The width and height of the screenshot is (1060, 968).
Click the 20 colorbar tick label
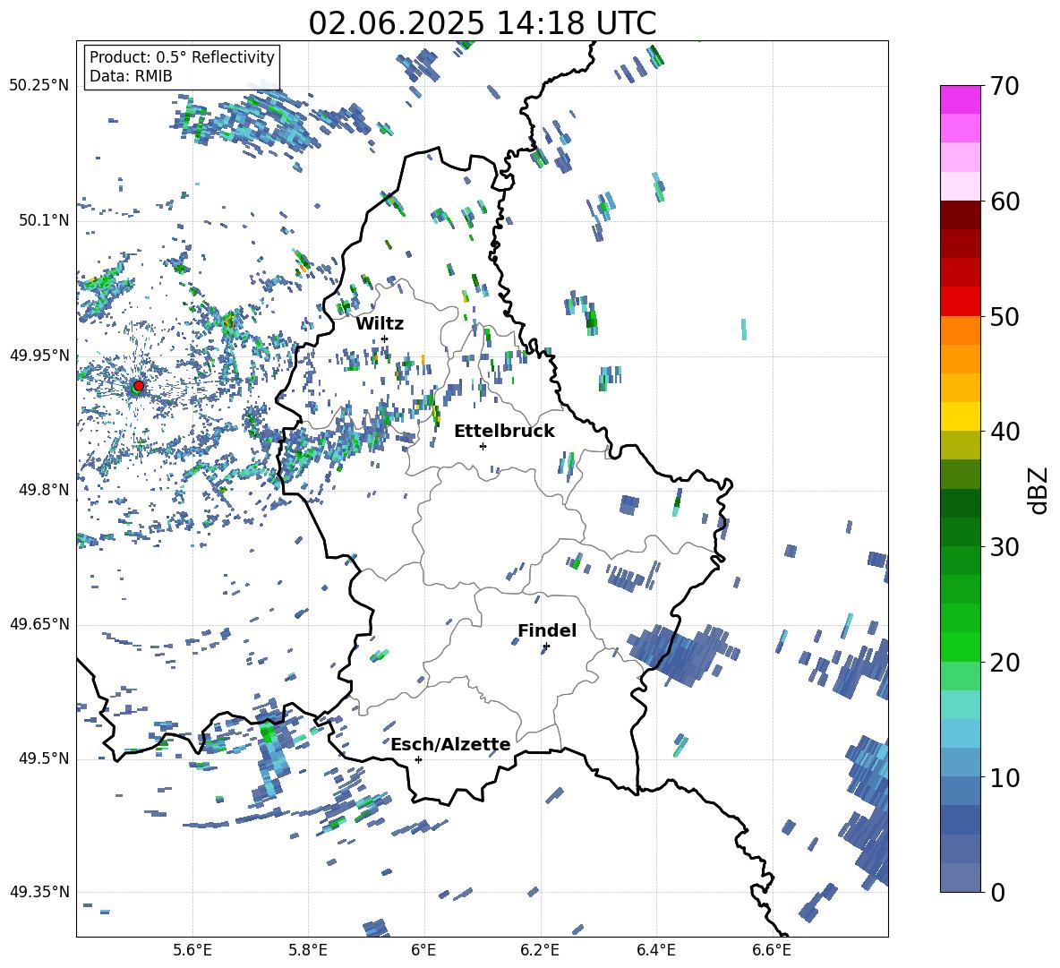pos(1004,662)
